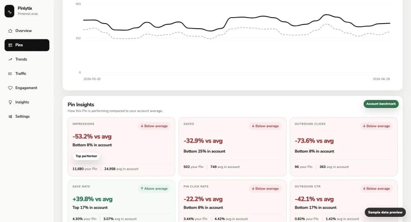Click Below average badge on Pin Click Rate card
Image resolution: width=411 pixels, height=222 pixels.
[x=265, y=189]
